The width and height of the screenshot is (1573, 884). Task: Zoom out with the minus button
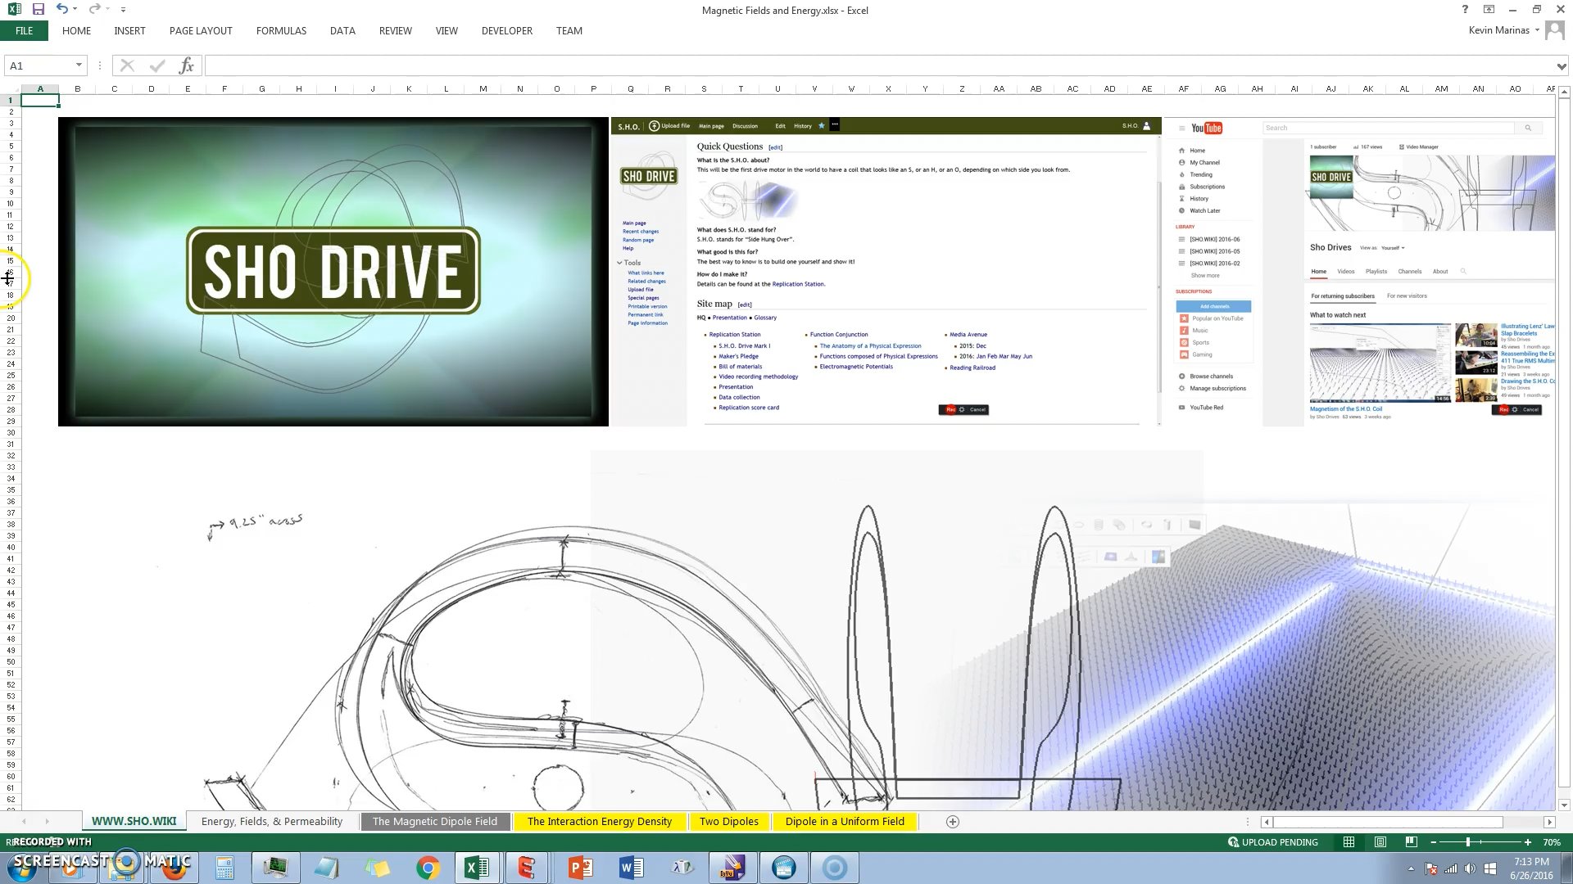coord(1433,841)
